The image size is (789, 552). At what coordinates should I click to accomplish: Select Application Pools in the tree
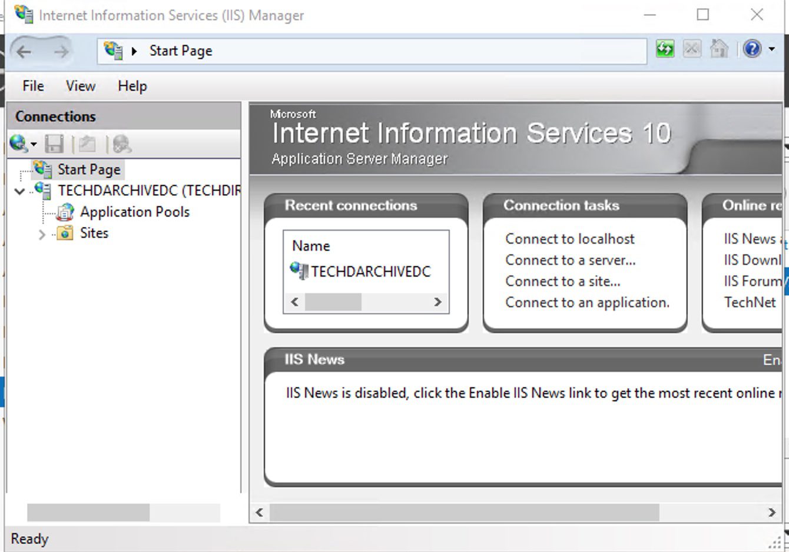(x=135, y=212)
